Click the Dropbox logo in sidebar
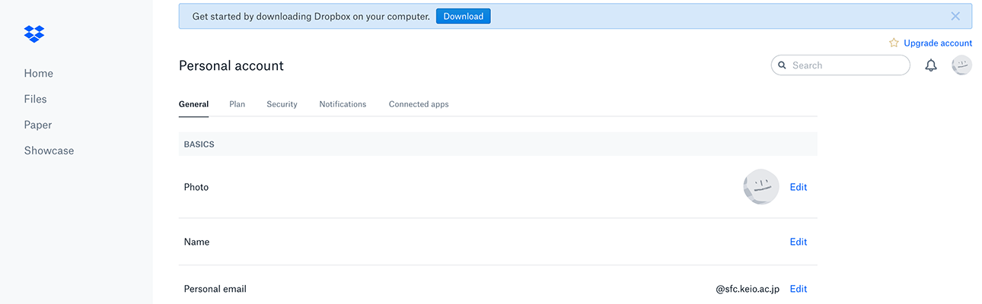The width and height of the screenshot is (982, 304). (34, 34)
